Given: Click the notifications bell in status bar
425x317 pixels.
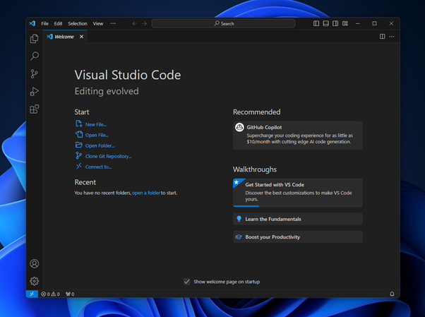Looking at the screenshot, I should pos(392,294).
